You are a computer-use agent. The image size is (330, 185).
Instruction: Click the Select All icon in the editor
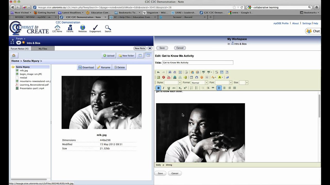(x=180, y=72)
